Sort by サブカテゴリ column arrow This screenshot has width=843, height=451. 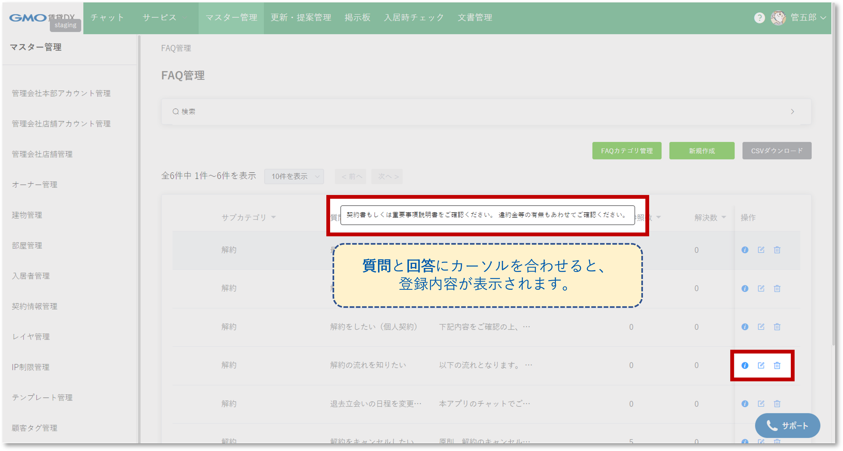pyautogui.click(x=274, y=217)
